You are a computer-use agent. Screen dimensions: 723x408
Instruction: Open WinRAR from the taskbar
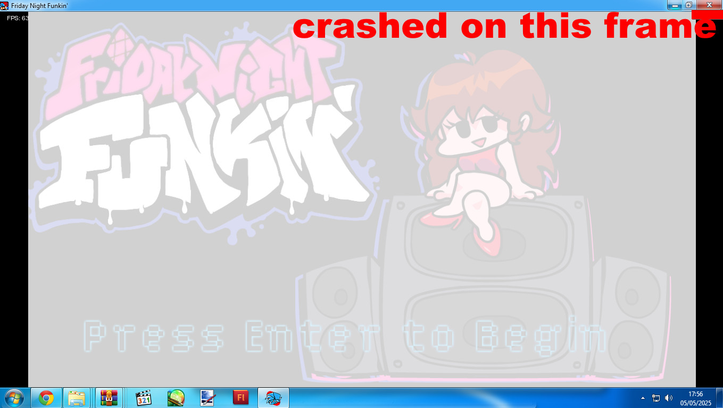coord(109,398)
